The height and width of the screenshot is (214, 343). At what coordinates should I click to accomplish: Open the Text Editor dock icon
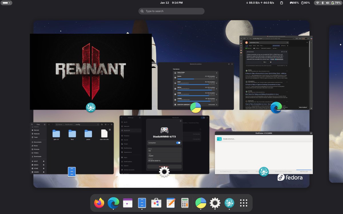coord(171,203)
